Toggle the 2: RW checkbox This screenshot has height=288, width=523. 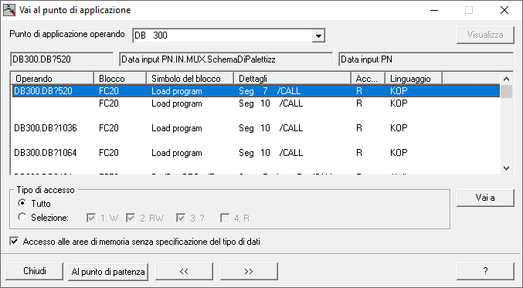131,218
